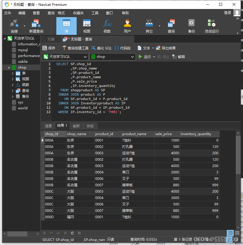Switch results to form view
The height and width of the screenshot is (245, 243).
pyautogui.click(x=237, y=233)
